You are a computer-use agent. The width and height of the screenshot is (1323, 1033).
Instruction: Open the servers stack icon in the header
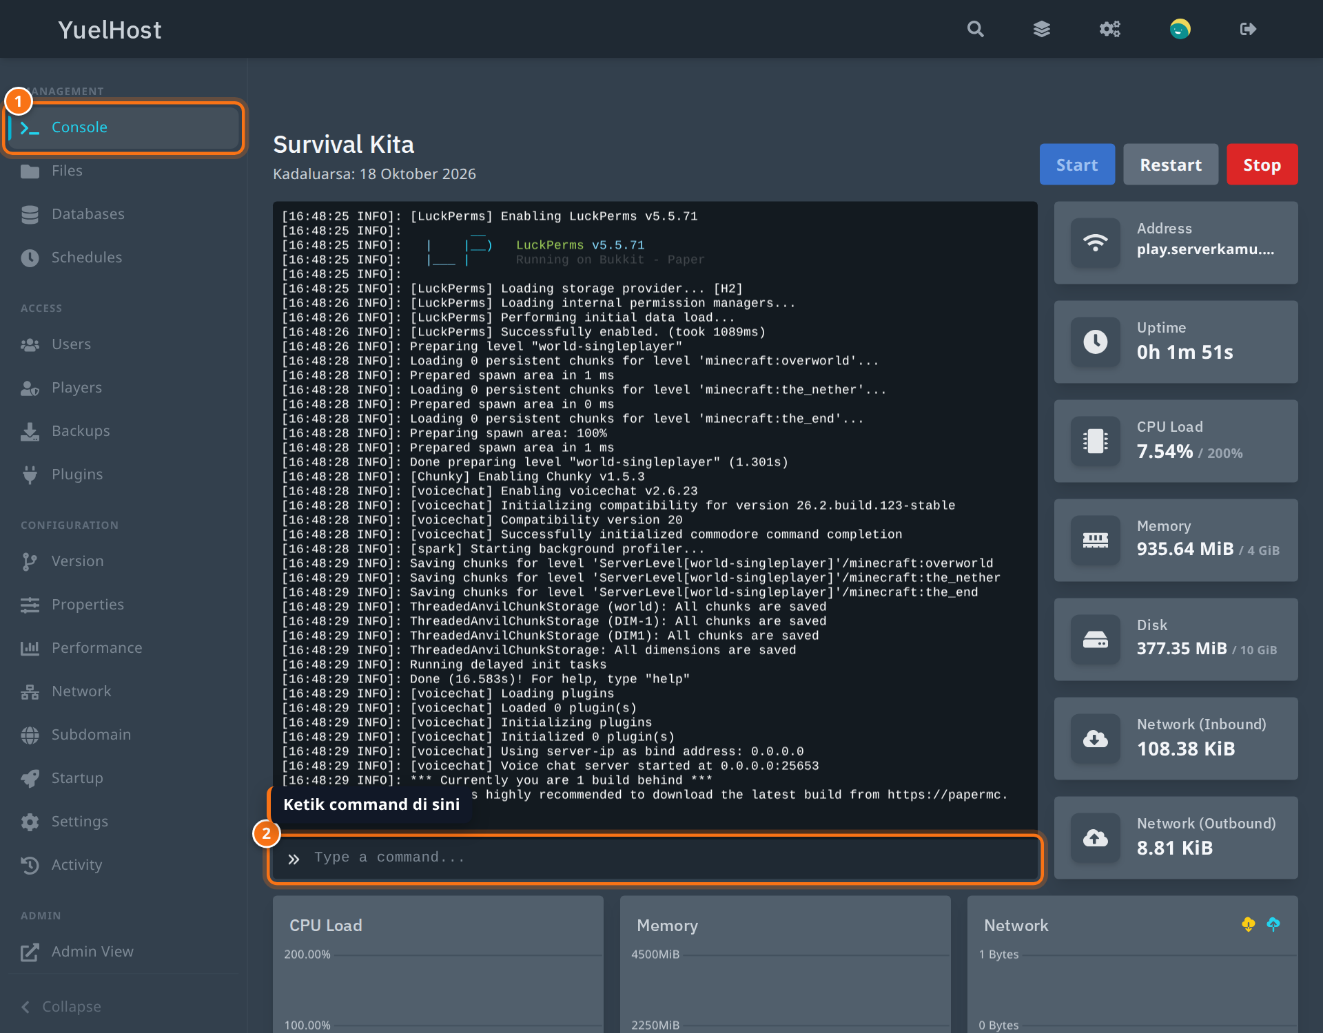(x=1042, y=29)
